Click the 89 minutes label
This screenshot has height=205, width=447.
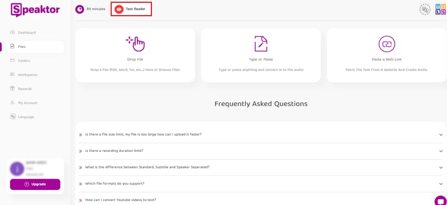(x=96, y=9)
